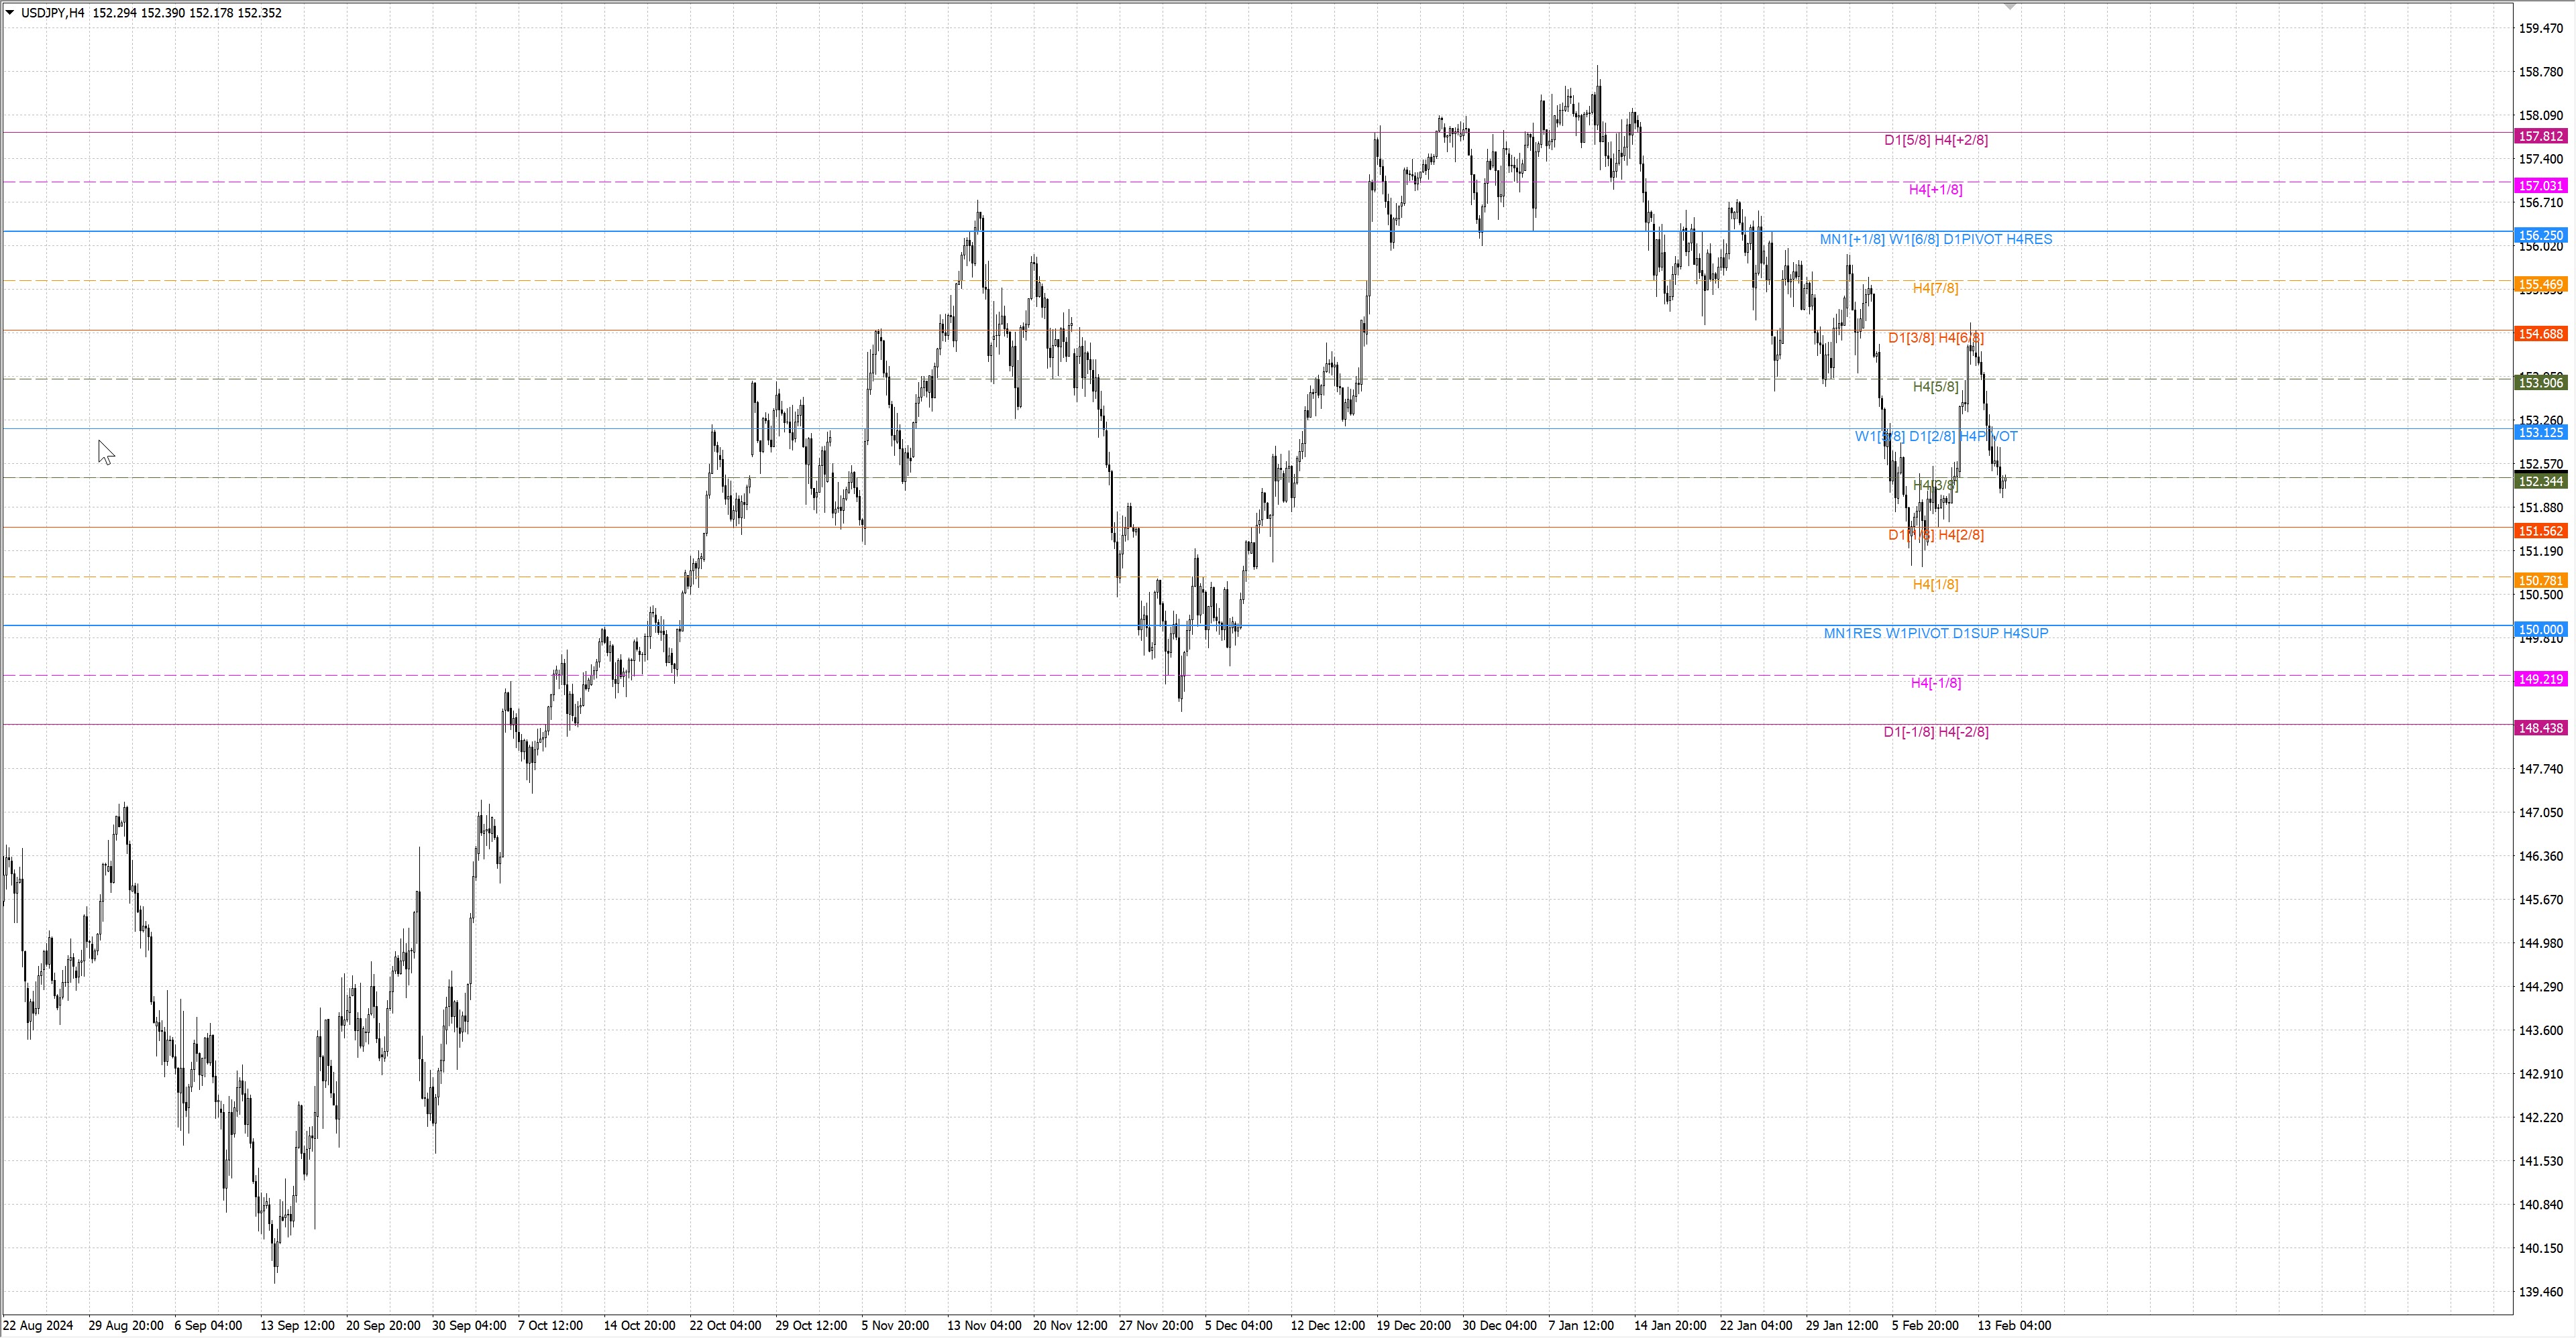Click the 152.344 current price tag

(x=2540, y=482)
